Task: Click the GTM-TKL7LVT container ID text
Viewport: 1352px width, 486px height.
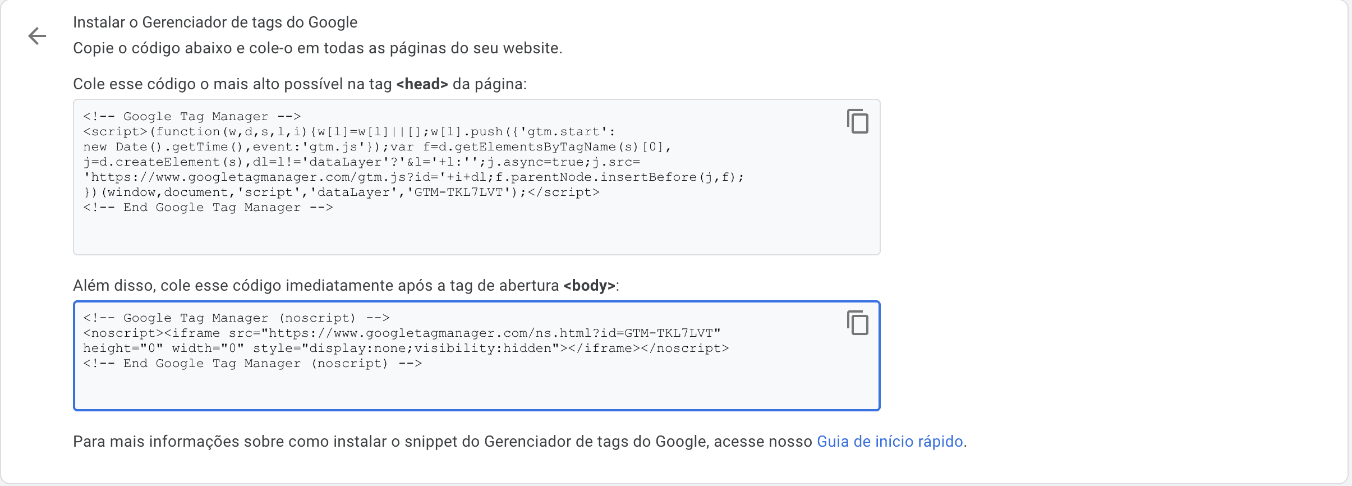Action: coord(460,191)
